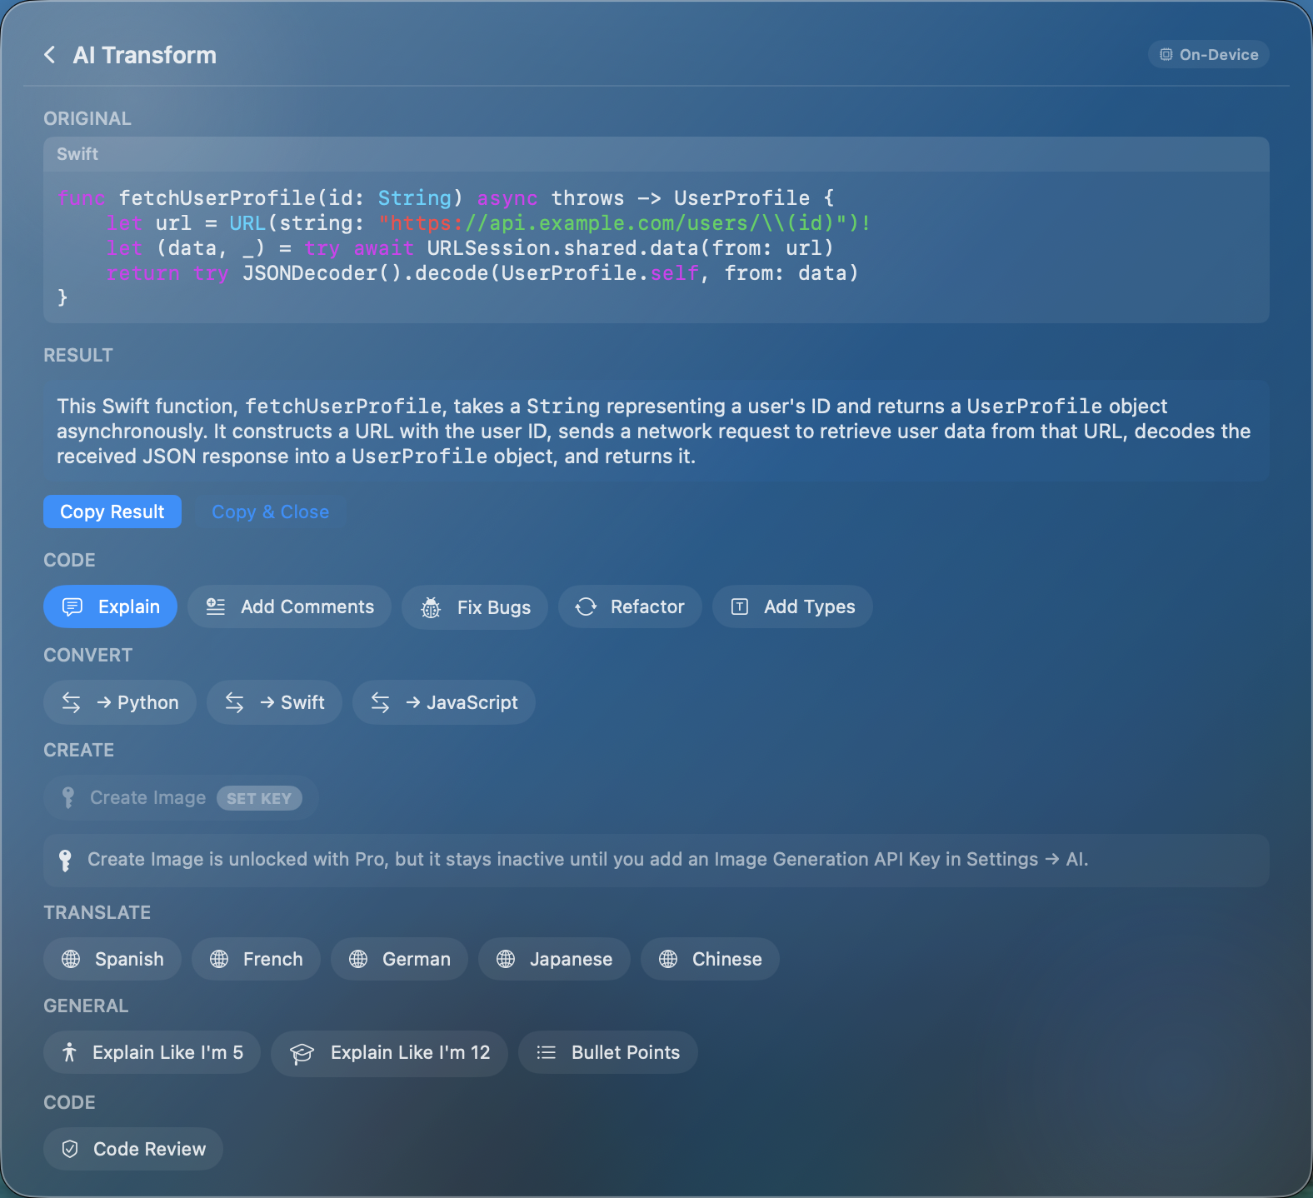Click the Explain speech bubble icon
This screenshot has width=1313, height=1198.
72,606
